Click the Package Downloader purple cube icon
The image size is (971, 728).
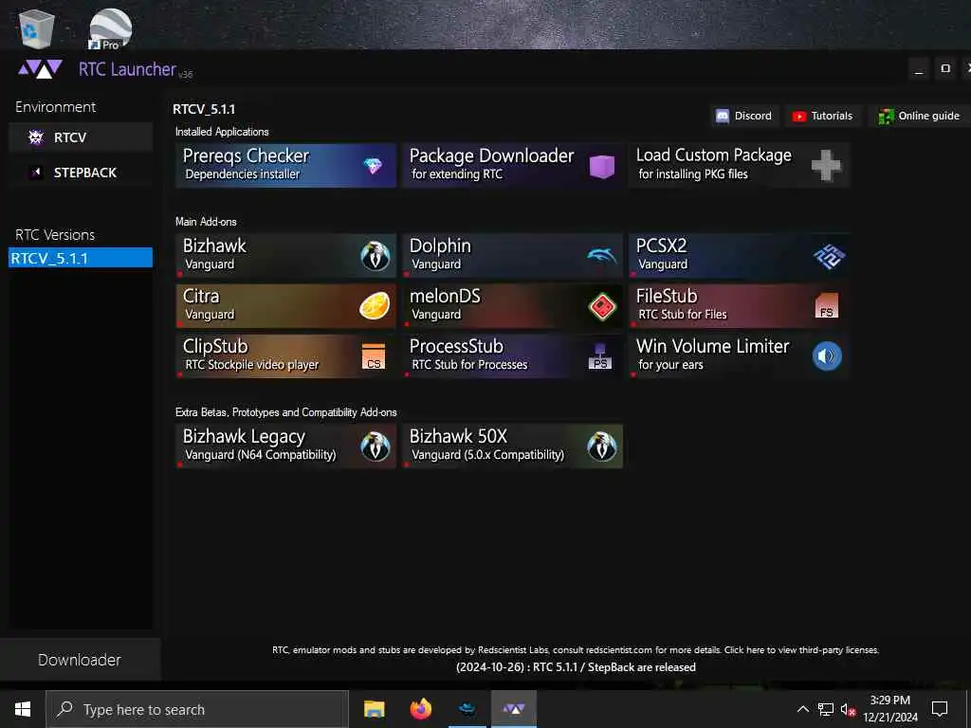click(602, 166)
